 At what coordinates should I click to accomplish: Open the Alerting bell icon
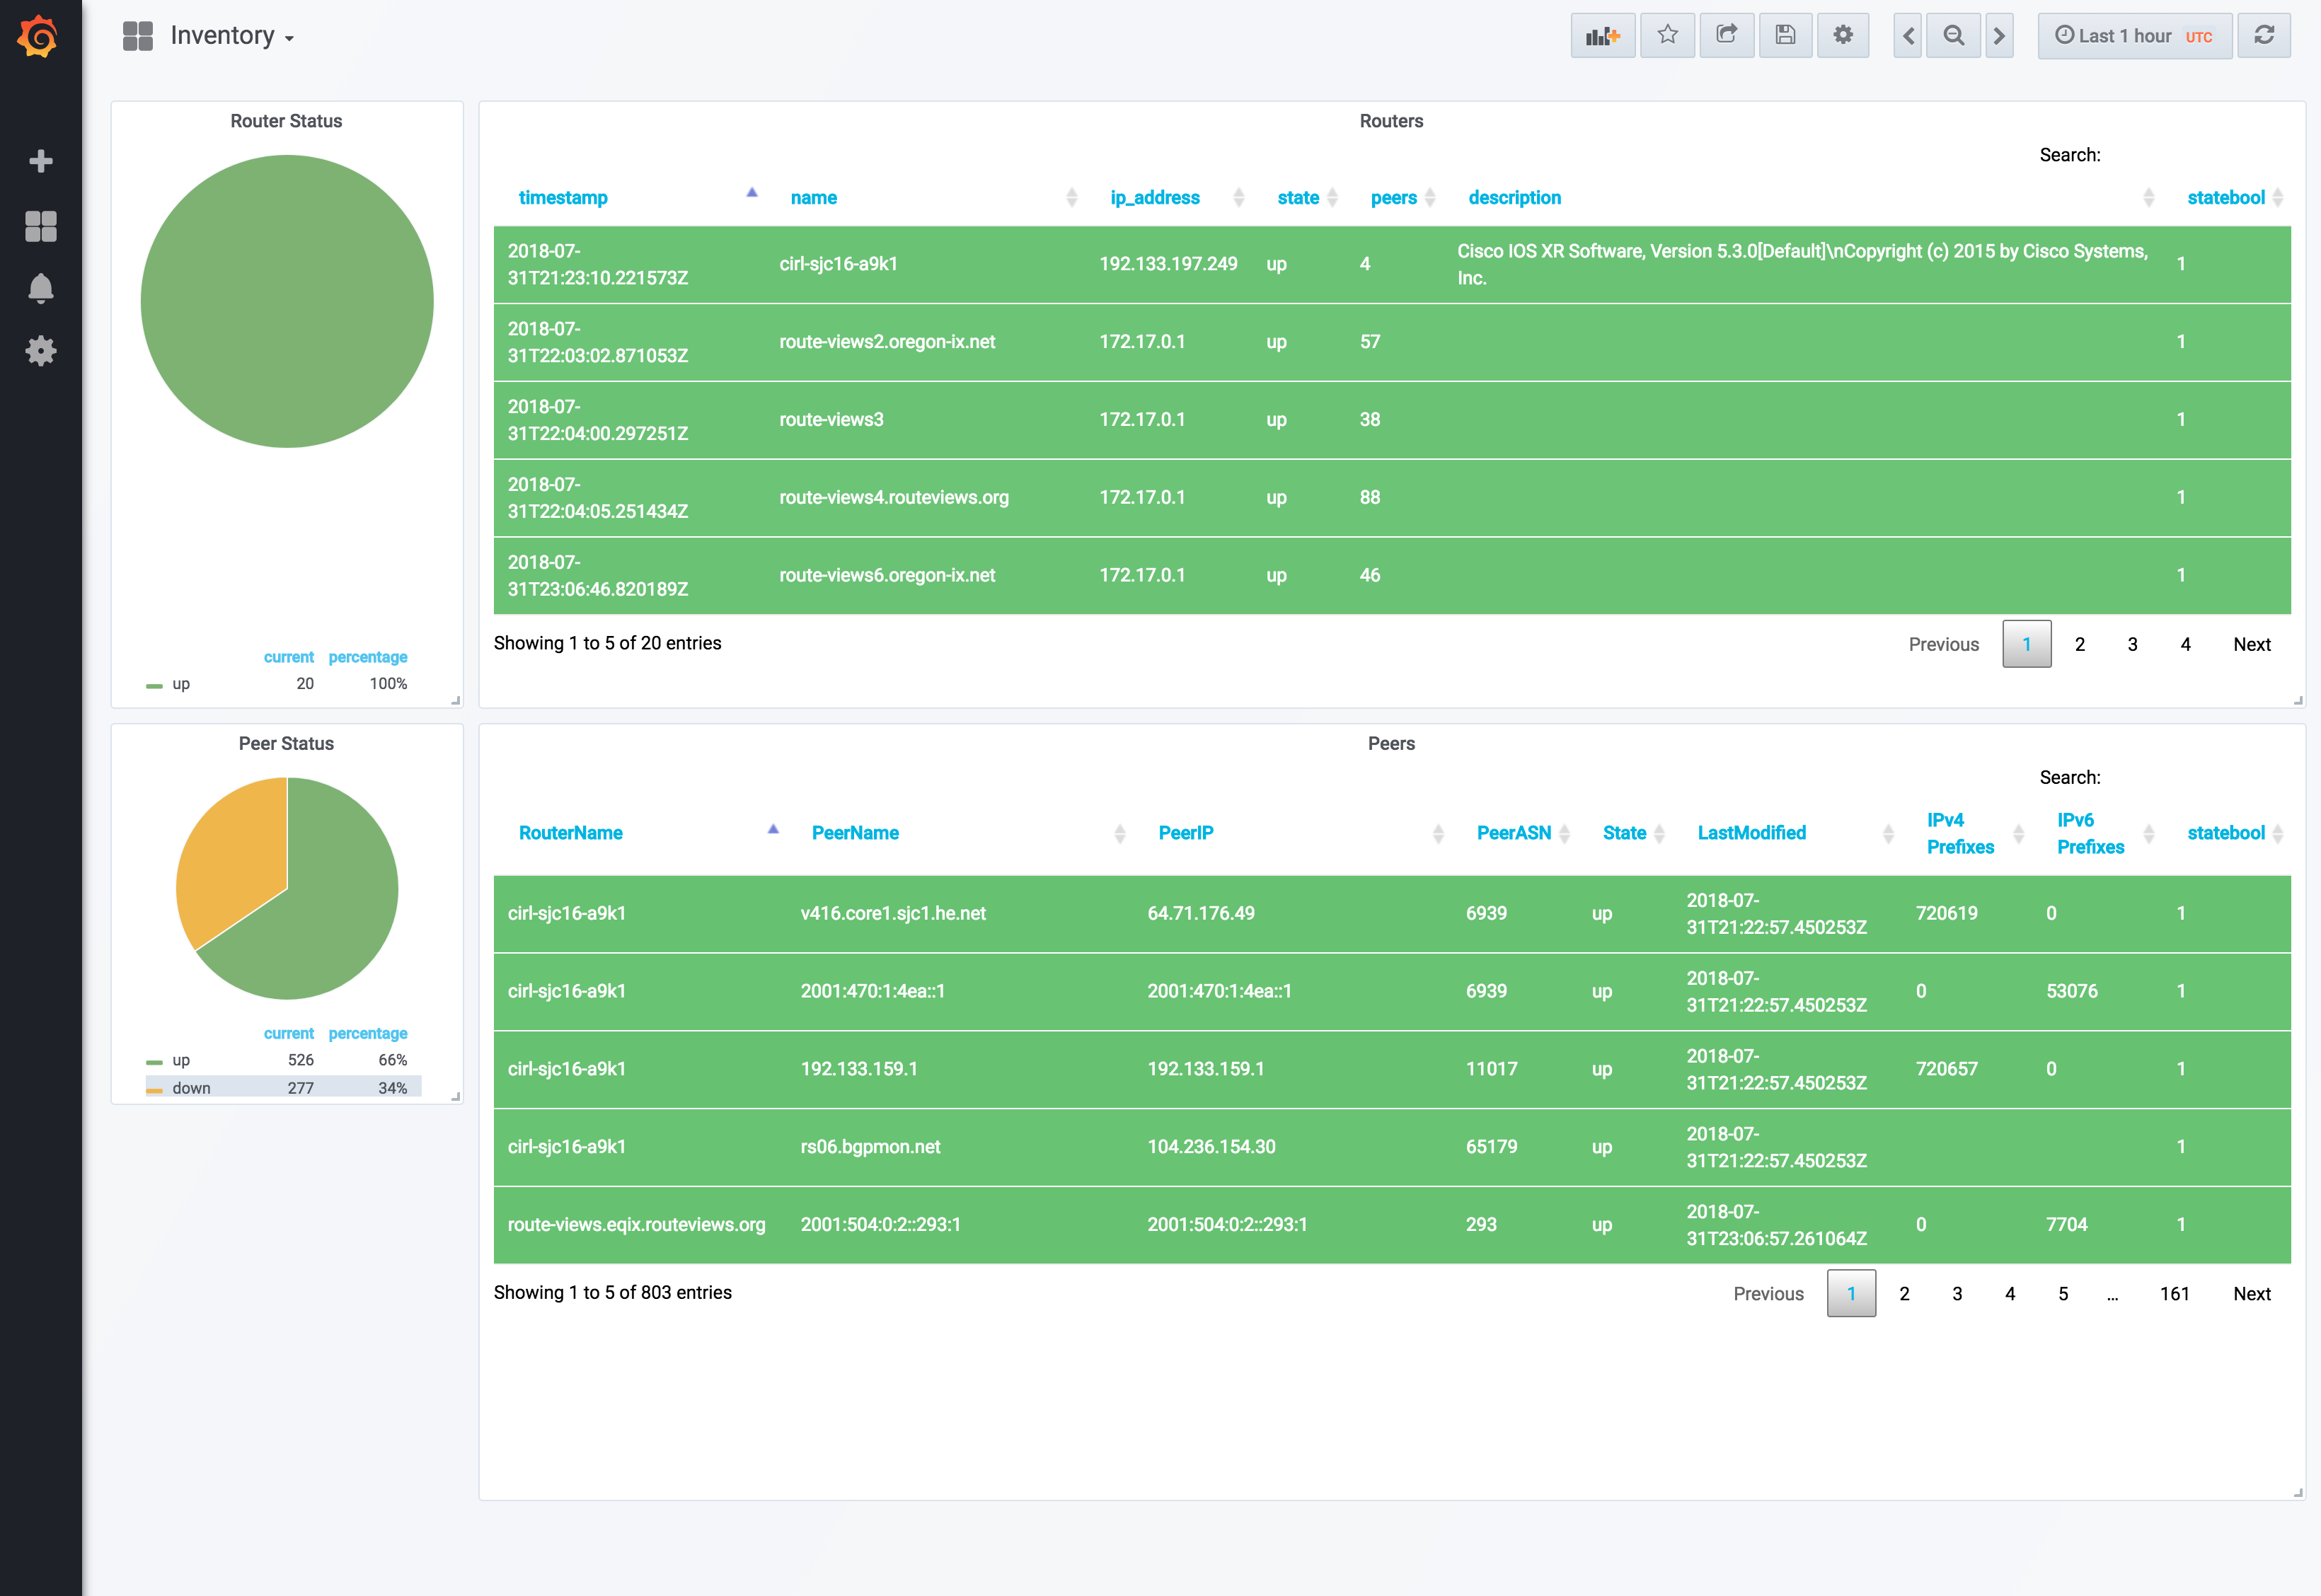click(41, 288)
